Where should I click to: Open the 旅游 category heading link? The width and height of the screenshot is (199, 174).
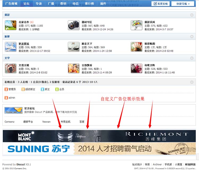tap(7, 36)
